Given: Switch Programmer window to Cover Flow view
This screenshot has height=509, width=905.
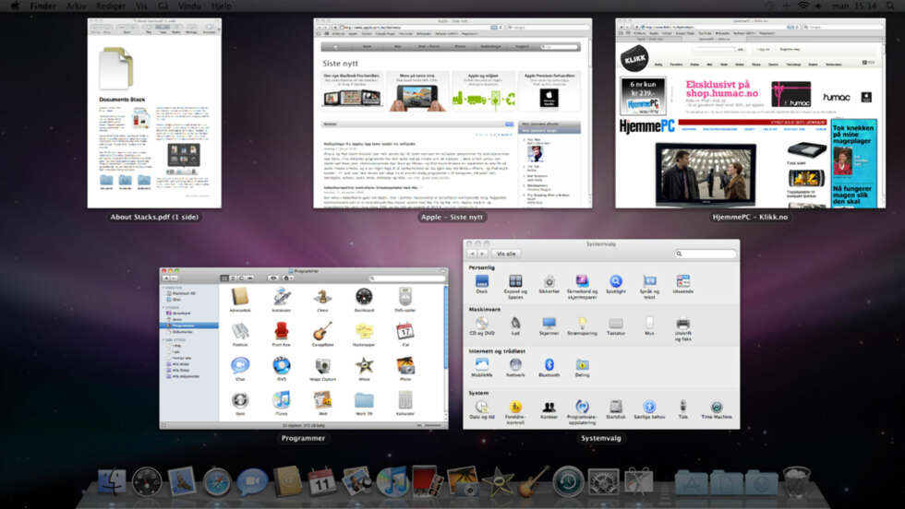Looking at the screenshot, I should (x=249, y=278).
